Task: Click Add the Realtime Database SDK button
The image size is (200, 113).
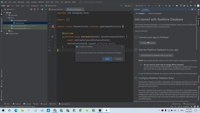Action: click(156, 56)
